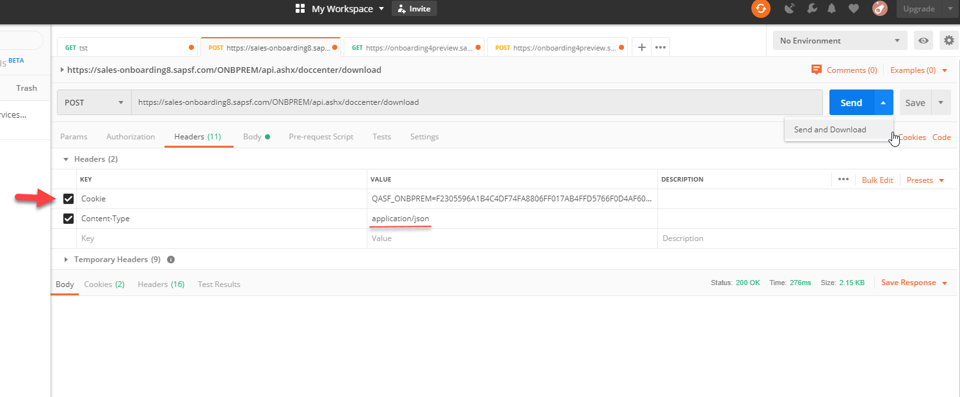Open the Tests tab
Screen dimensions: 960x397
(381, 137)
